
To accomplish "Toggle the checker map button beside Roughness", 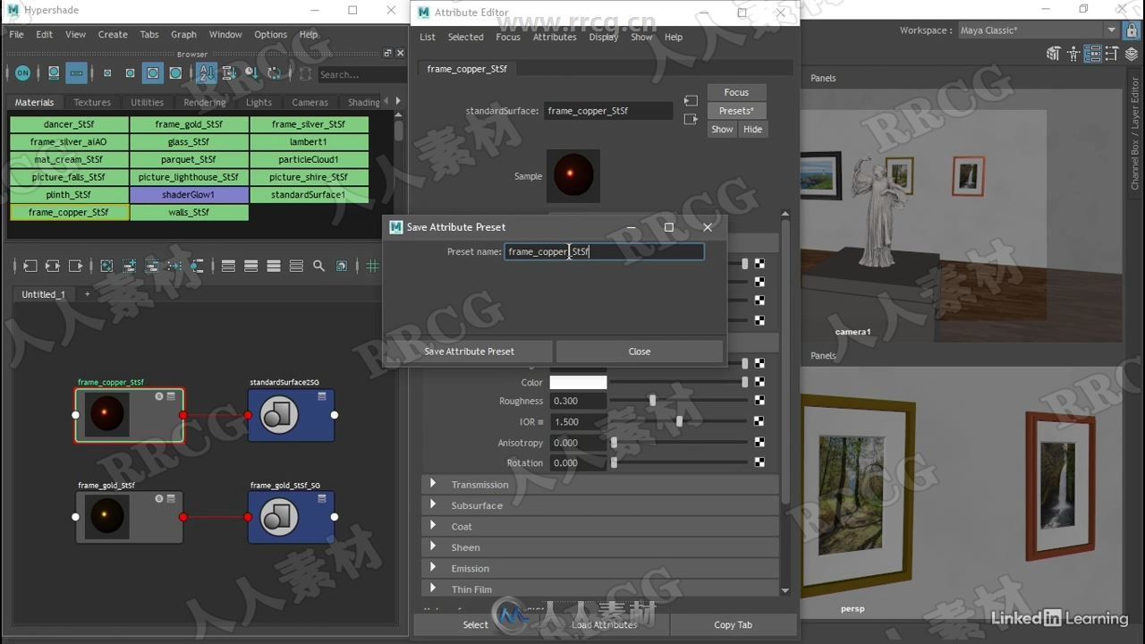I will point(759,401).
